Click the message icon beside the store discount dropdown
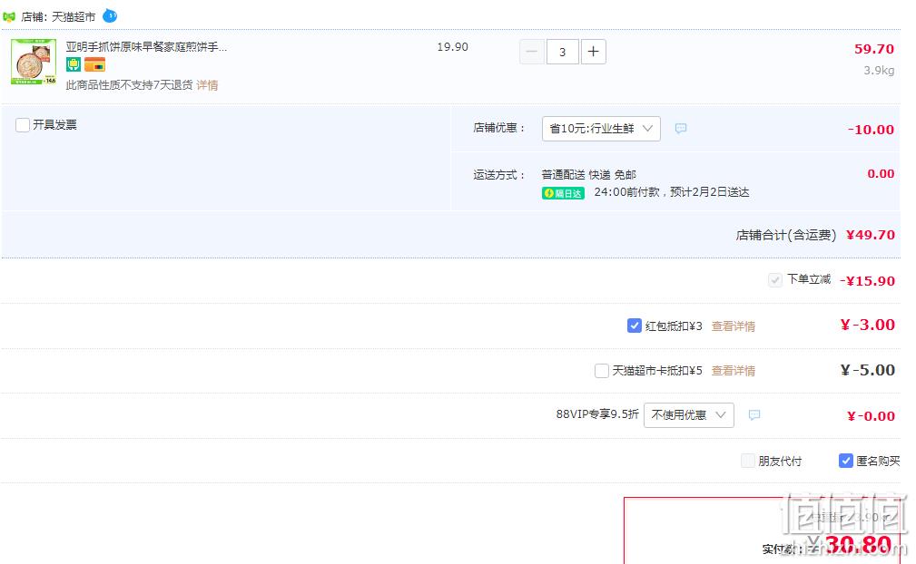 (x=681, y=129)
